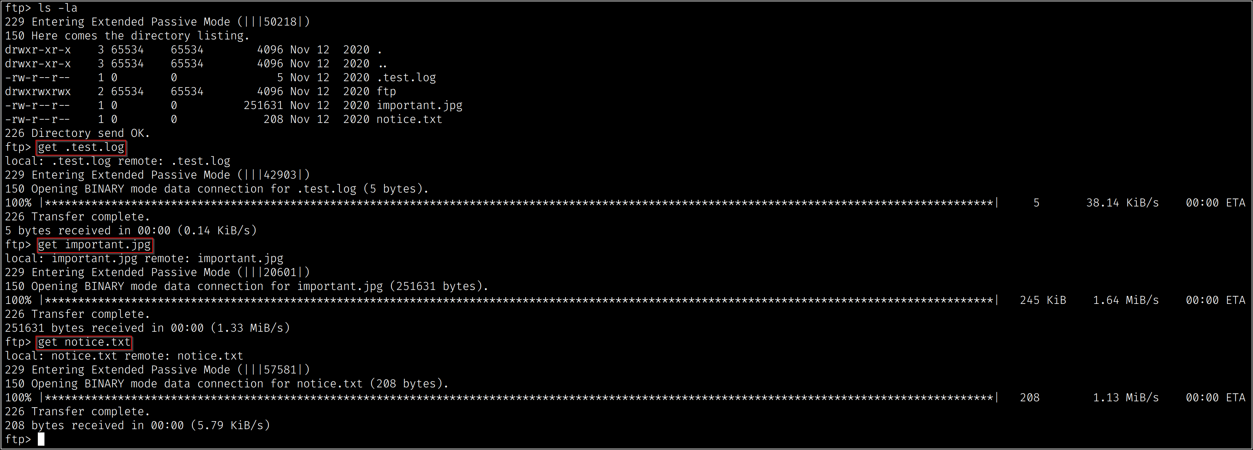Click the highlighted "get important.jpg" command
1253x450 pixels.
95,245
